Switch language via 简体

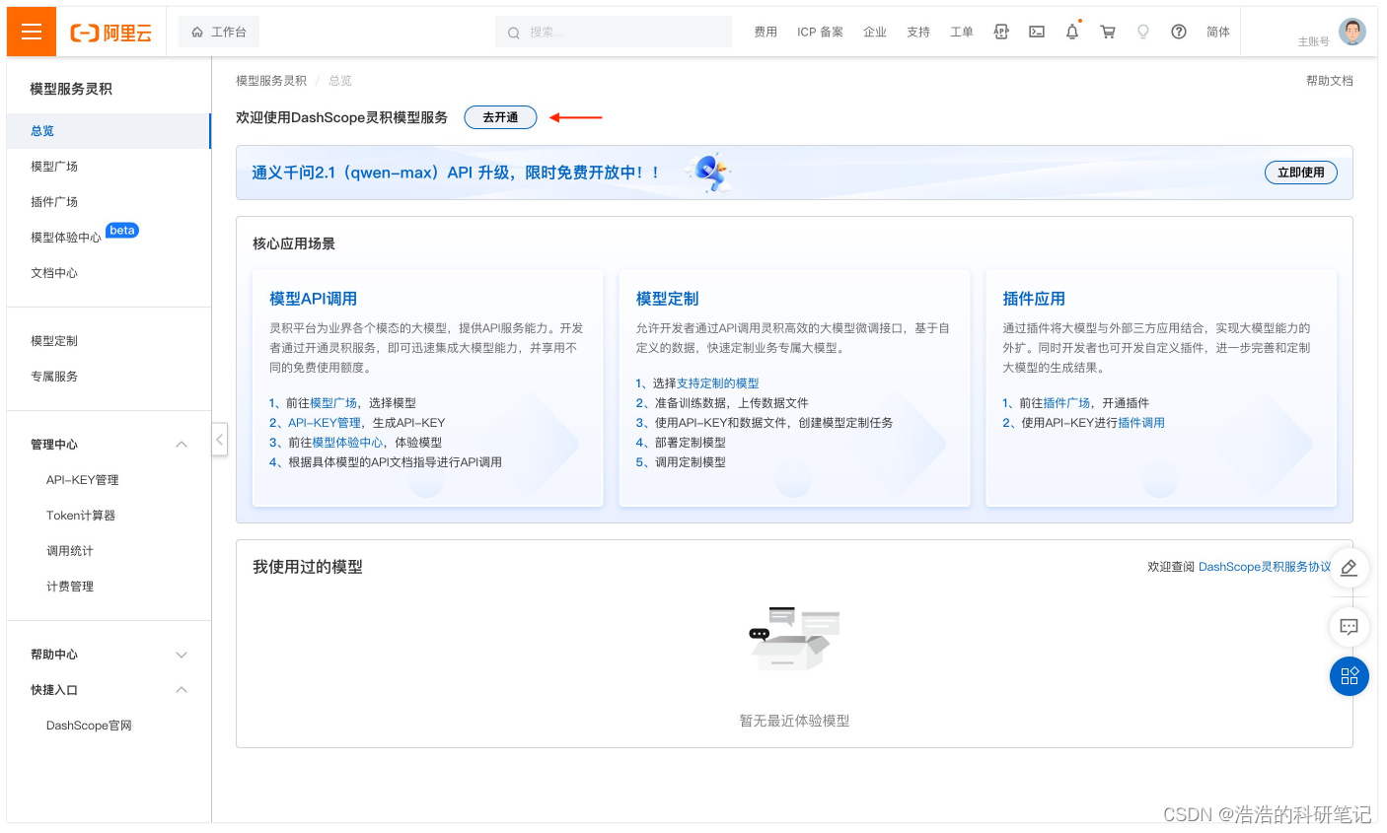1218,32
